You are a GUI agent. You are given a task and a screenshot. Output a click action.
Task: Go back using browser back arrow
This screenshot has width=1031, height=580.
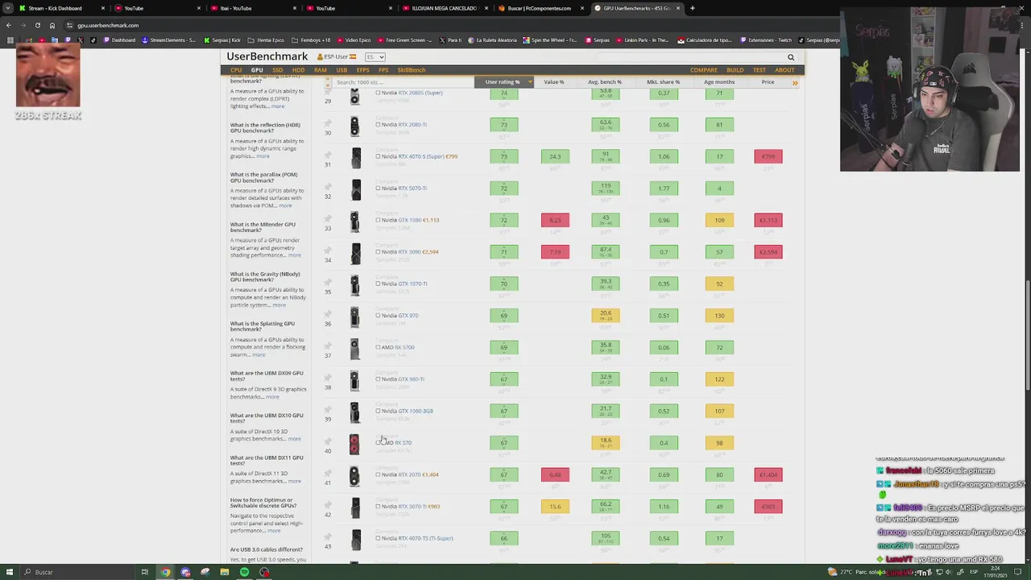coord(9,25)
